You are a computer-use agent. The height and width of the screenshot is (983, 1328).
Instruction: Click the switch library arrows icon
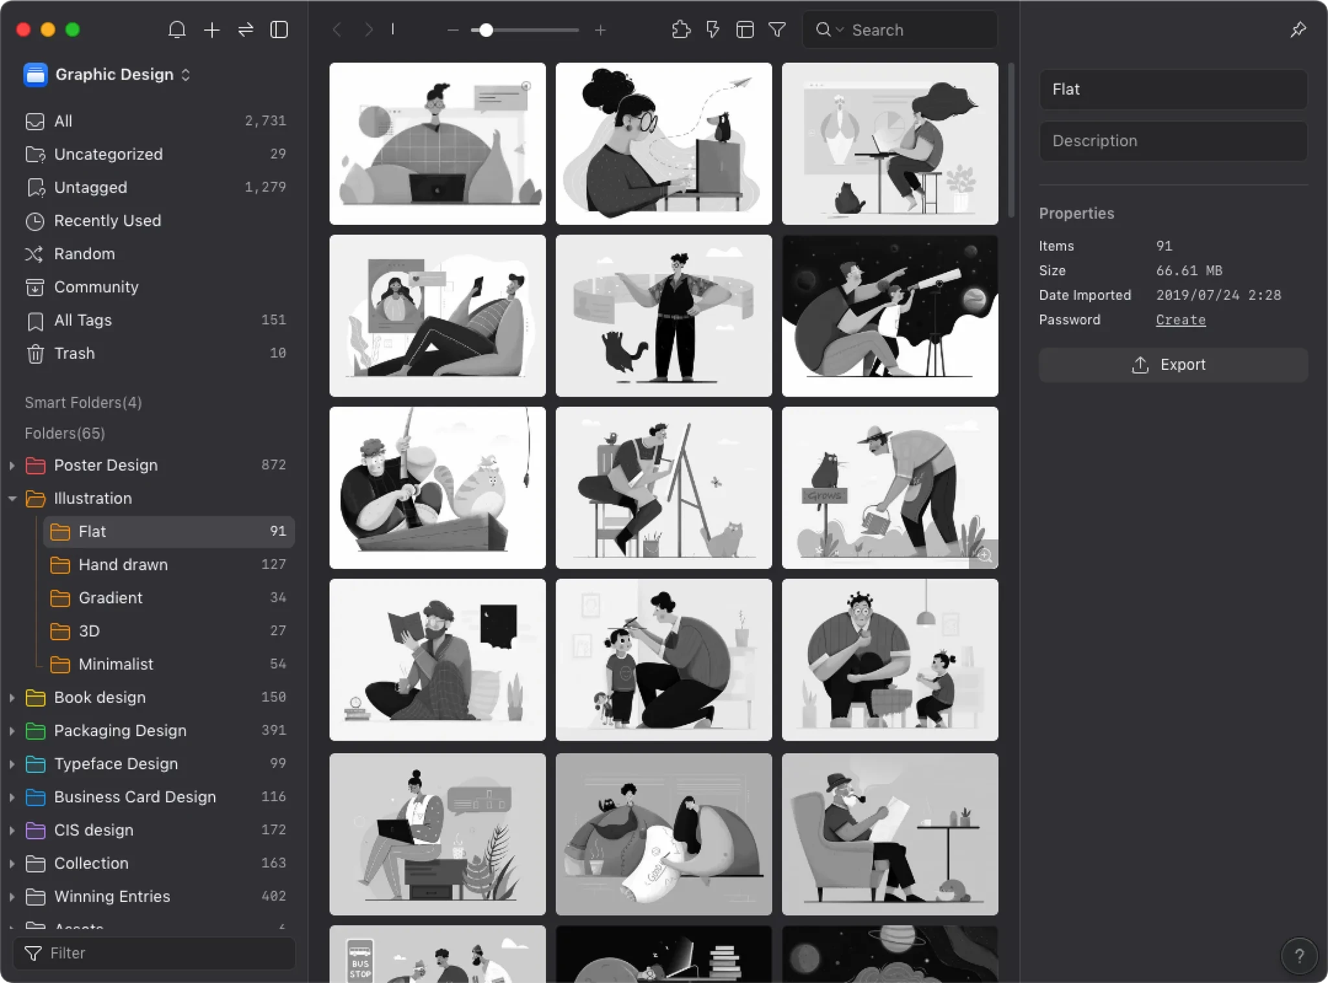pos(245,30)
